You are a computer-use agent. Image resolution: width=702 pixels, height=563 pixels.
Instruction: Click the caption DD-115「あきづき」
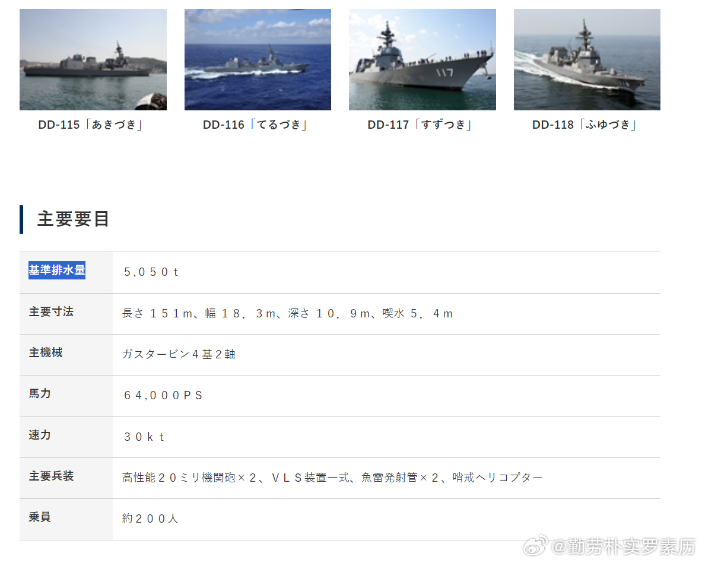coord(90,125)
